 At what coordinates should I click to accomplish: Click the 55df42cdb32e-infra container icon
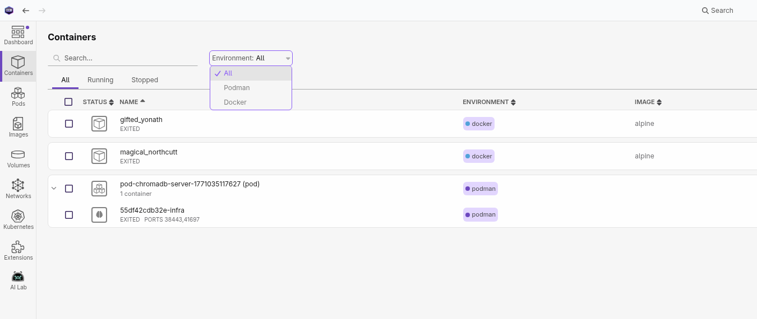99,214
